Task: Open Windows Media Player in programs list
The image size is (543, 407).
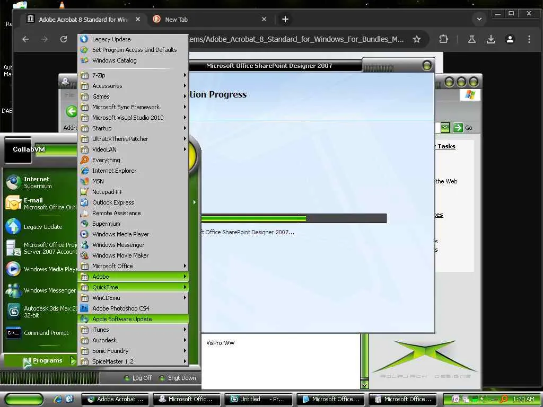Action: click(x=133, y=234)
